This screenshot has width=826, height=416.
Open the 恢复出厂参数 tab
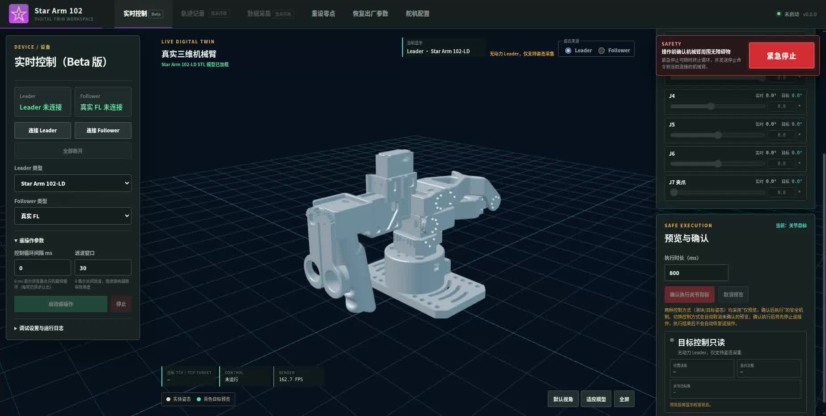pos(370,14)
